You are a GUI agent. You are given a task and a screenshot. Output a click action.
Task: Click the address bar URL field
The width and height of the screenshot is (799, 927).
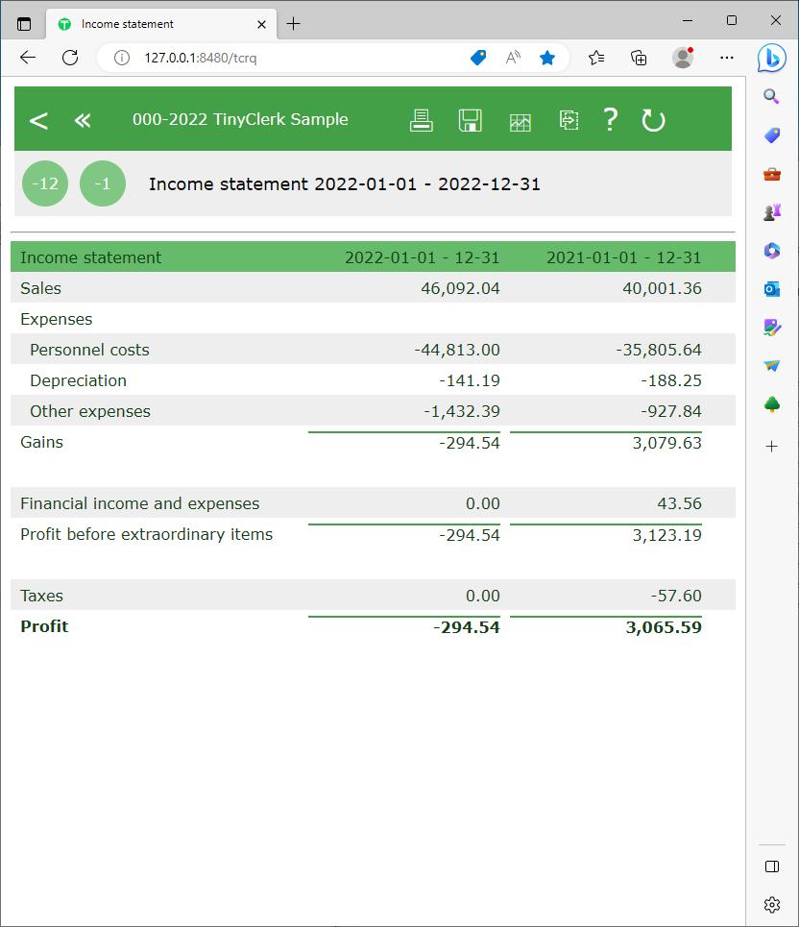coord(288,58)
